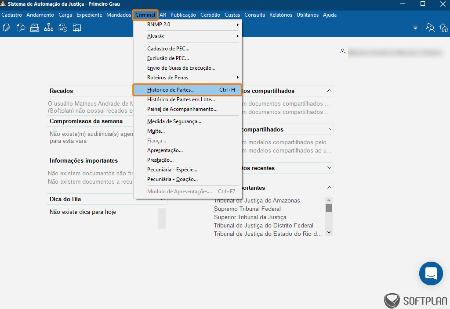Expand the recentes panel chevron

(x=329, y=168)
